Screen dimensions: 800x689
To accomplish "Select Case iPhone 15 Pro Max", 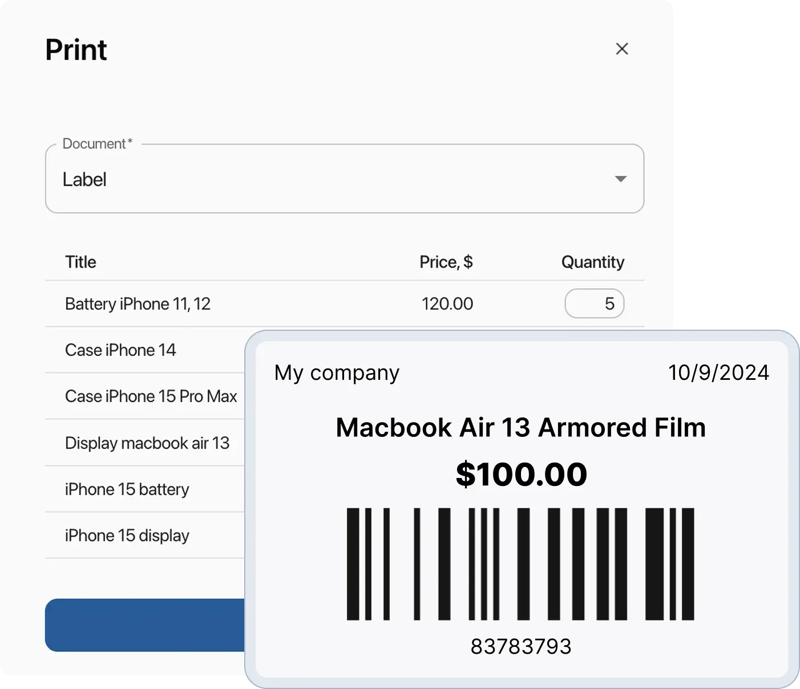I will pyautogui.click(x=151, y=396).
